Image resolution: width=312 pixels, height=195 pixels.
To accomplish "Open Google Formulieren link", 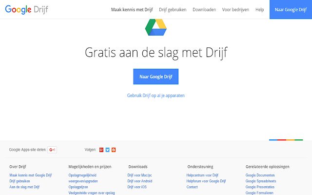I will click(259, 193).
